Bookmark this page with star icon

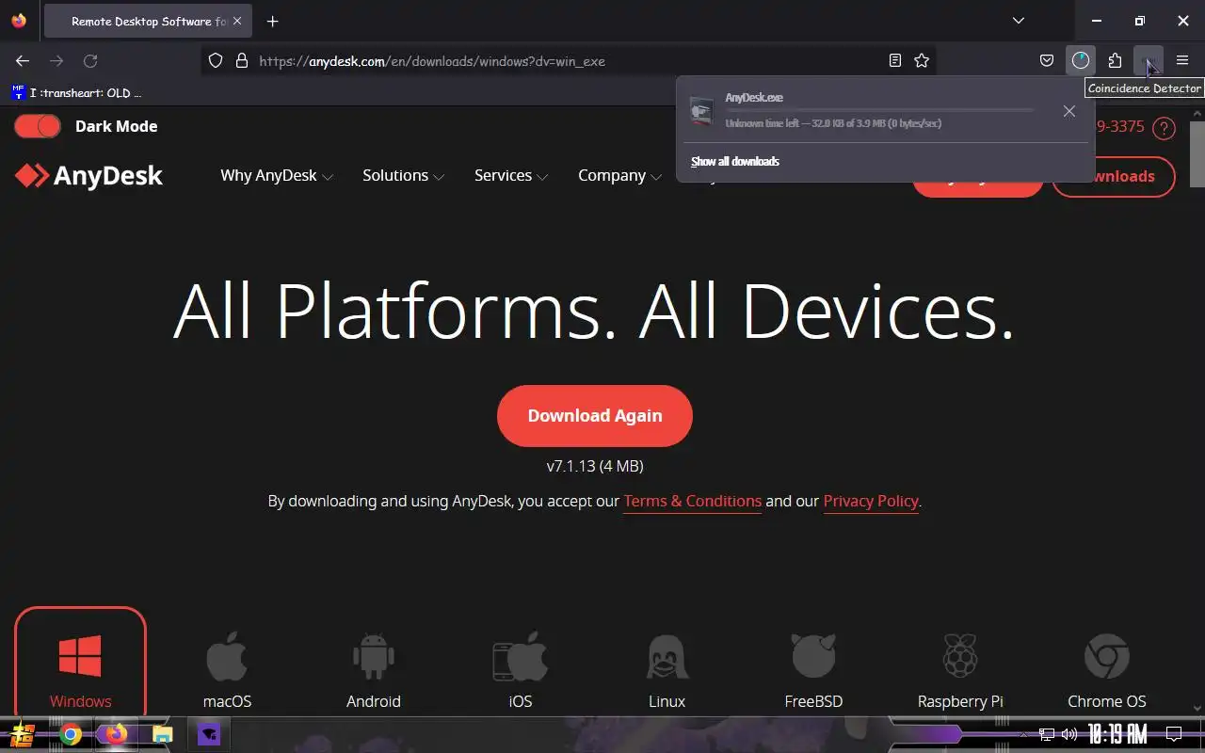tap(922, 60)
